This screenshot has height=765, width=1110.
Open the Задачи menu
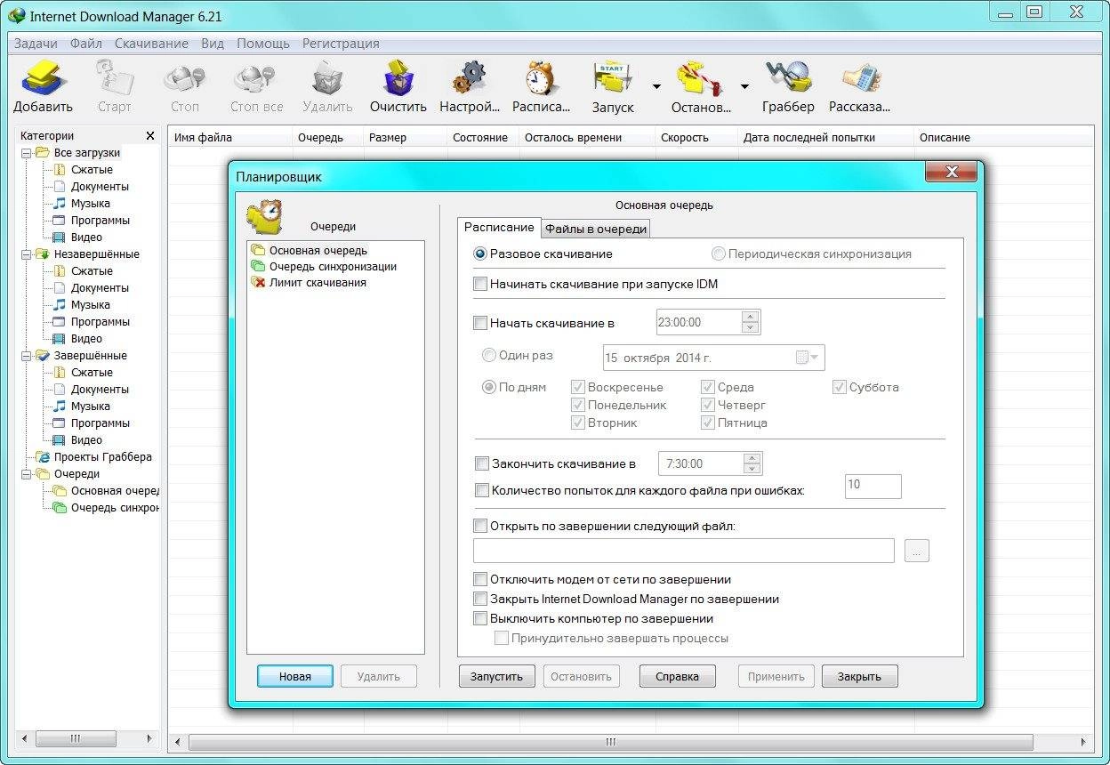[36, 43]
